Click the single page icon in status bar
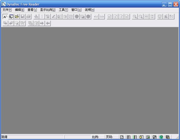 coord(122,137)
